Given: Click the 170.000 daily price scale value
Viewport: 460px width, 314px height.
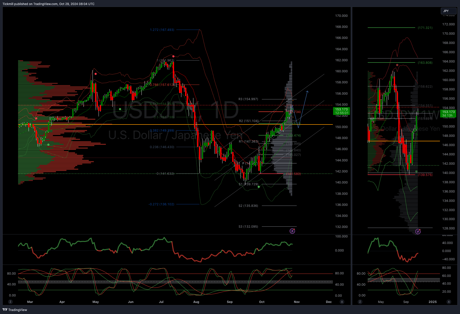Looking at the screenshot, I should click(x=341, y=16).
